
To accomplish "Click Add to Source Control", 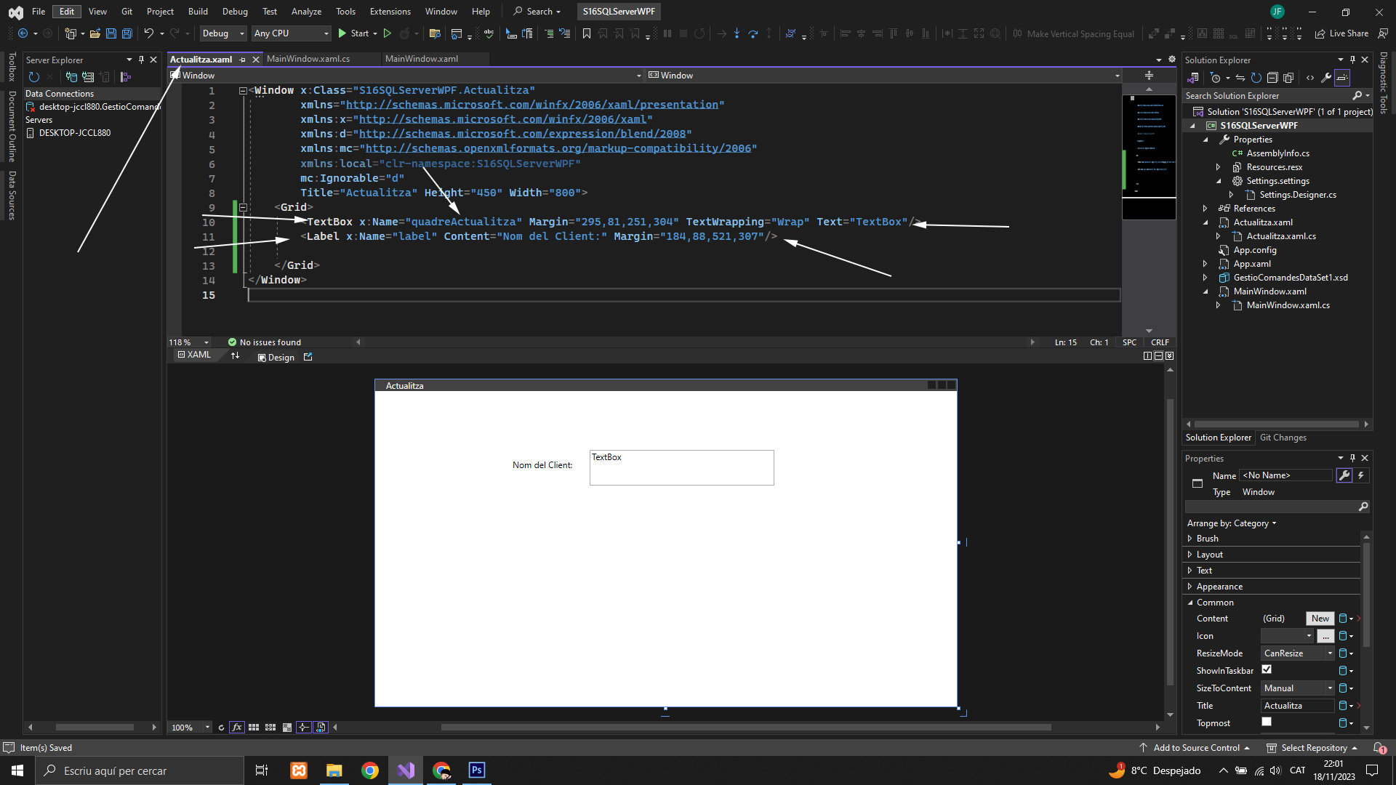I will click(x=1195, y=747).
